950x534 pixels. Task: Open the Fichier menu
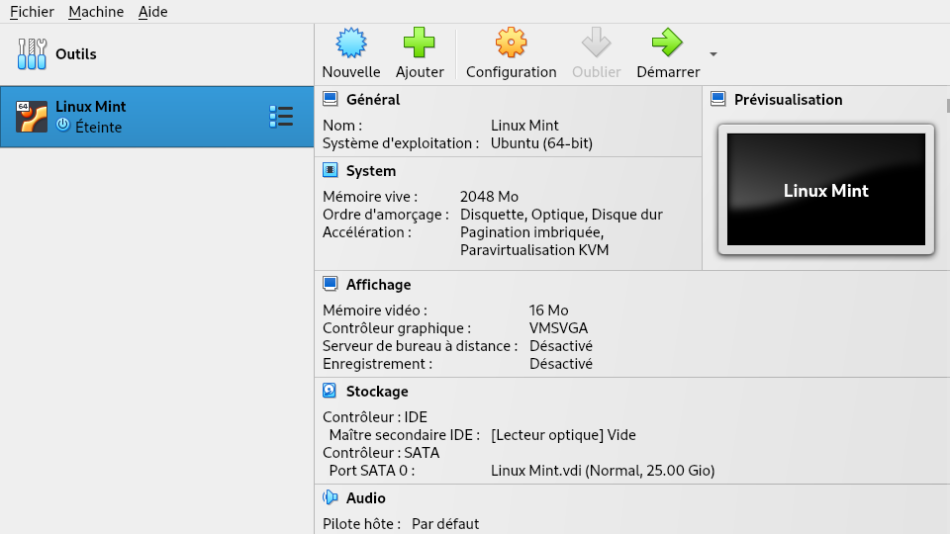[32, 12]
